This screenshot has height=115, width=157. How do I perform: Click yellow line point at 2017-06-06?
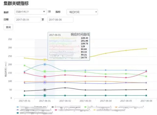pyautogui.click(x=146, y=49)
